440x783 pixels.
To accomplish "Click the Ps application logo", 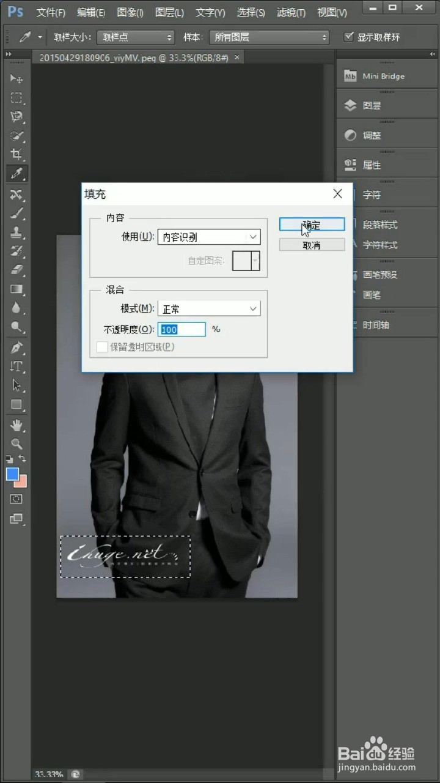I will pos(15,12).
